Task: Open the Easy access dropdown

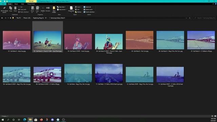Action: (x=62, y=9)
